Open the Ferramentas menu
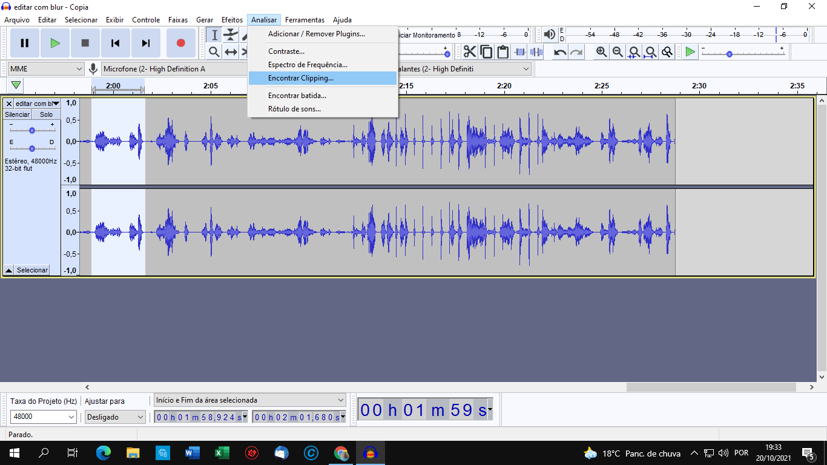This screenshot has width=827, height=465. click(x=305, y=19)
